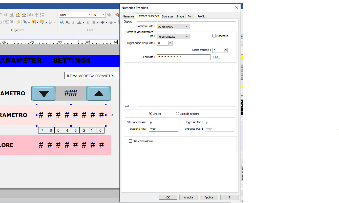The width and height of the screenshot is (339, 203).
Task: Click the increase font size icon
Action: point(61,22)
